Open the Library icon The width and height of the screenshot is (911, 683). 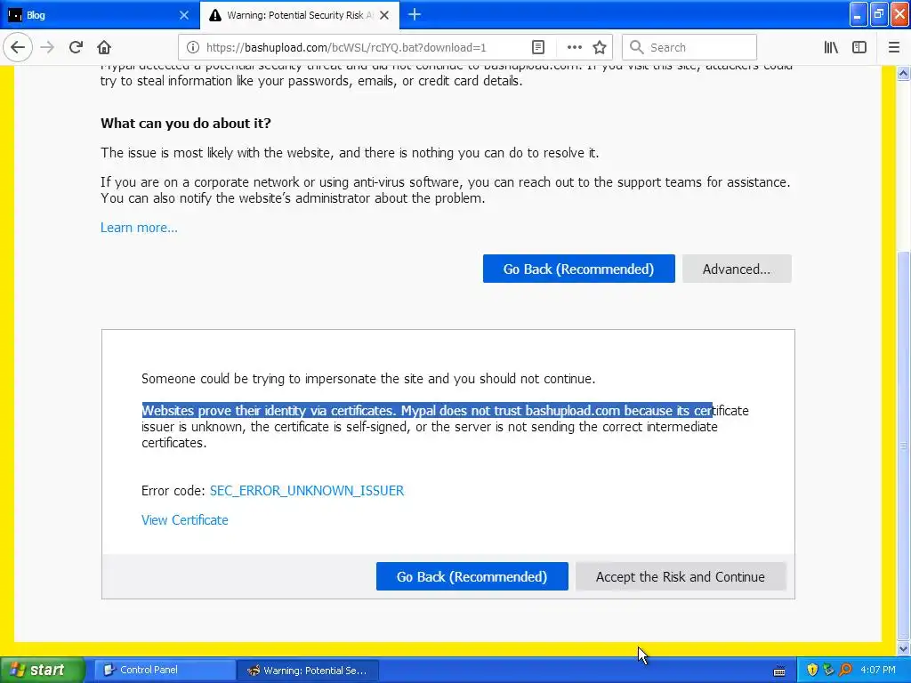(x=831, y=48)
